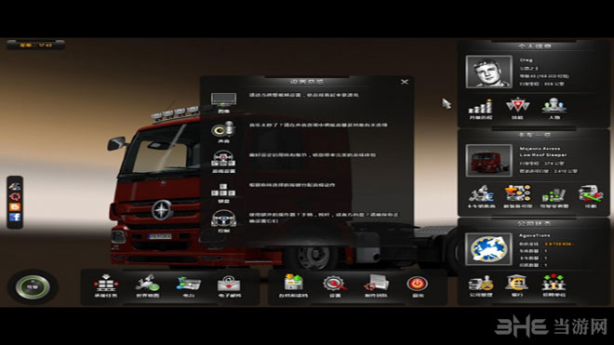Open the World Map icon
614x345 pixels.
point(147,283)
